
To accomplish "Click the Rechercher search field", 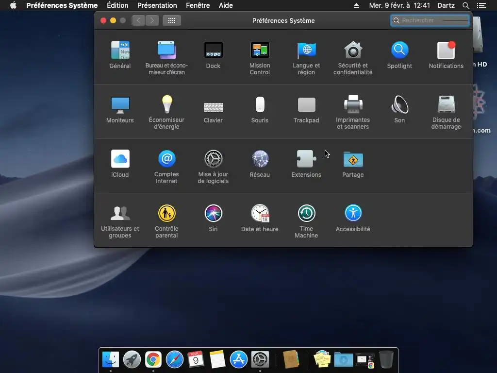I will [x=430, y=20].
